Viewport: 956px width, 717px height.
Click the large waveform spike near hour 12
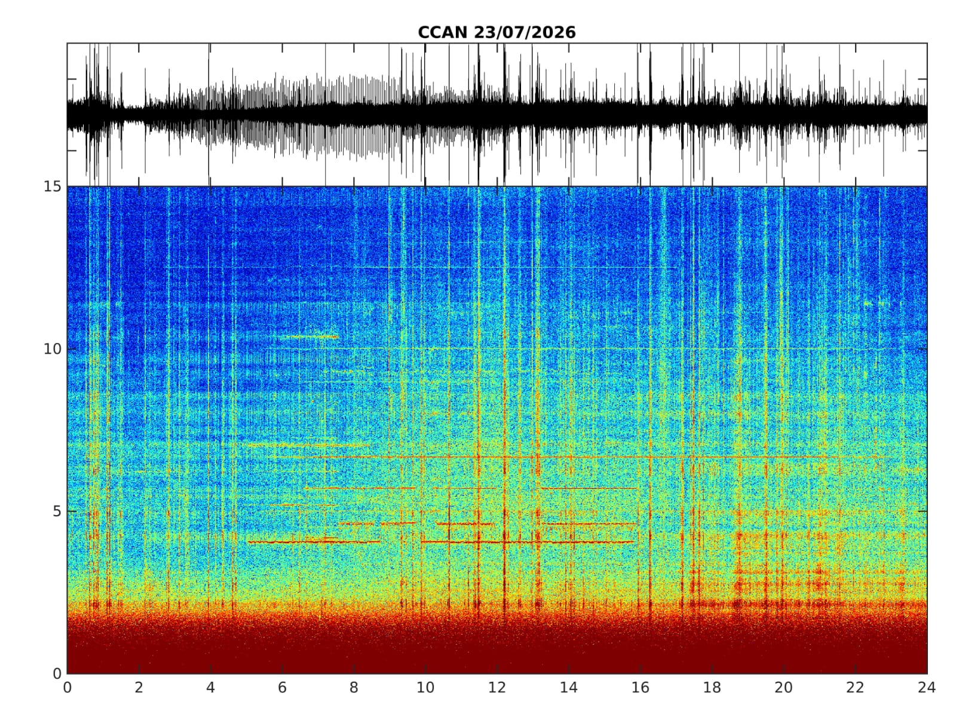[x=504, y=114]
